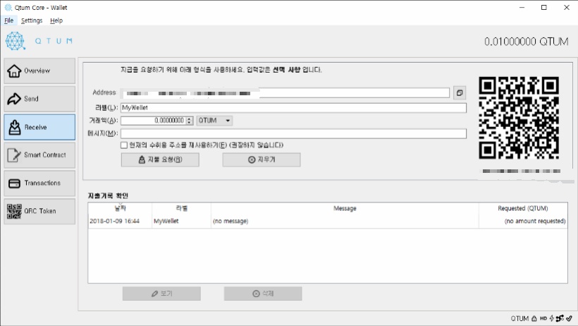
Task: Adjust the amount spinner arrows
Action: [x=190, y=121]
